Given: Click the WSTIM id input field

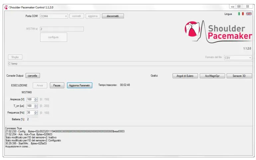Looking at the screenshot, I should pyautogui.click(x=62, y=29).
